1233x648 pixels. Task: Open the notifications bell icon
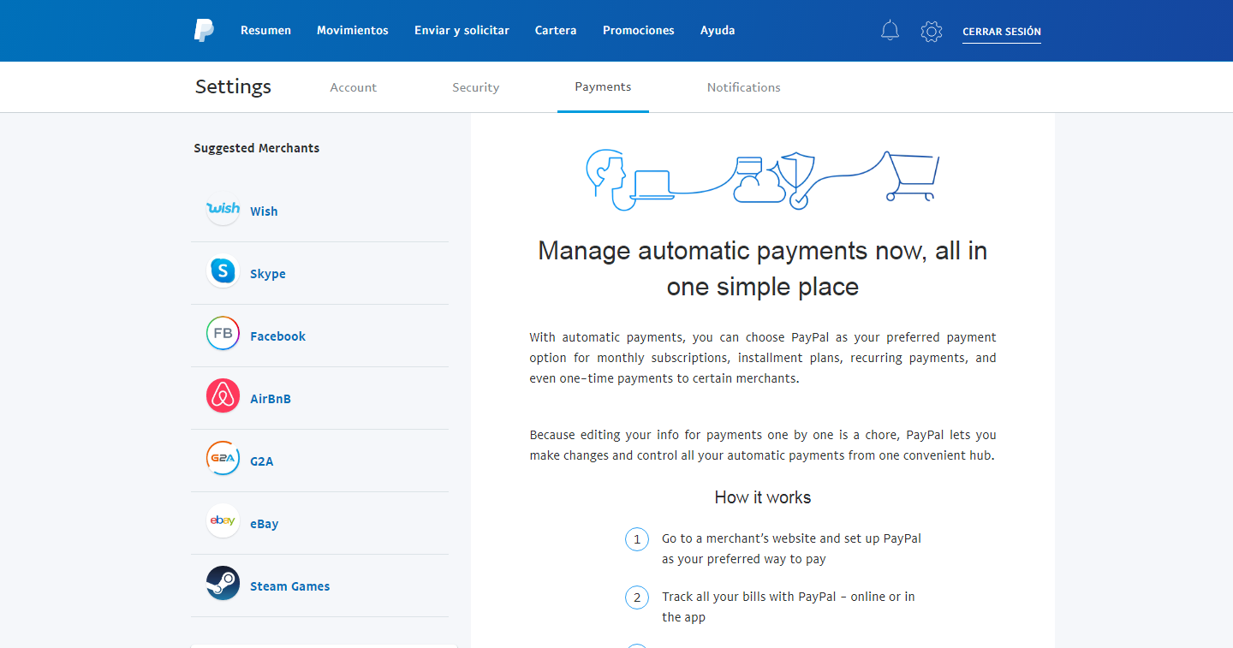(890, 31)
